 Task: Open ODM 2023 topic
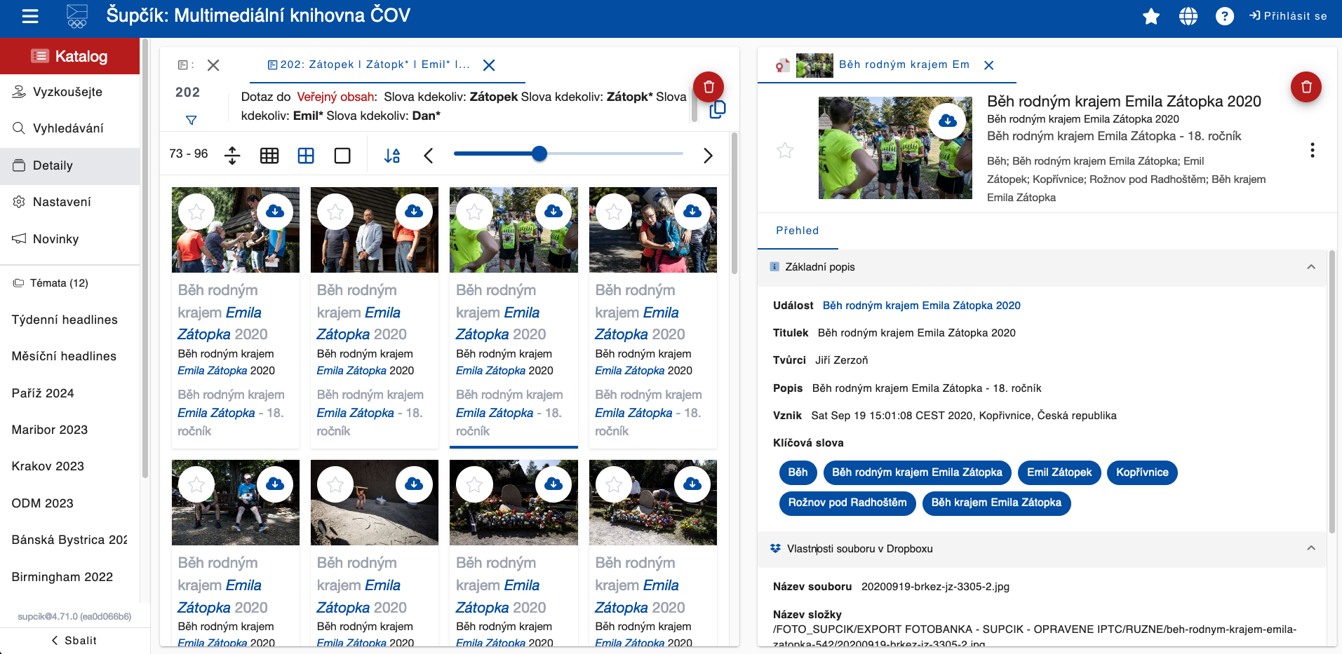pos(43,503)
